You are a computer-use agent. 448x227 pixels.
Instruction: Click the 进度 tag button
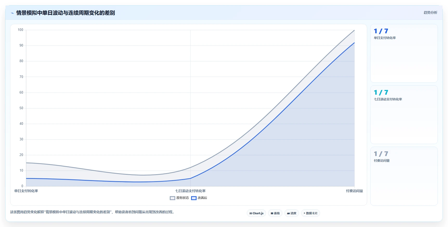click(292, 213)
